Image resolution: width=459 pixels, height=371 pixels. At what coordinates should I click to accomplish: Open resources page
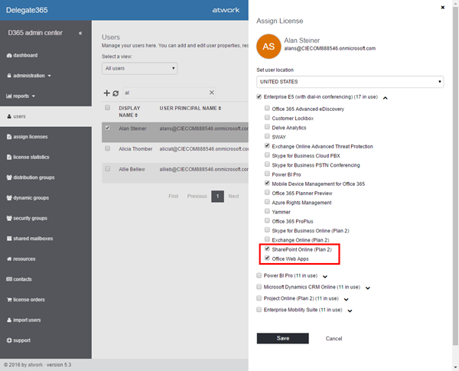21,259
